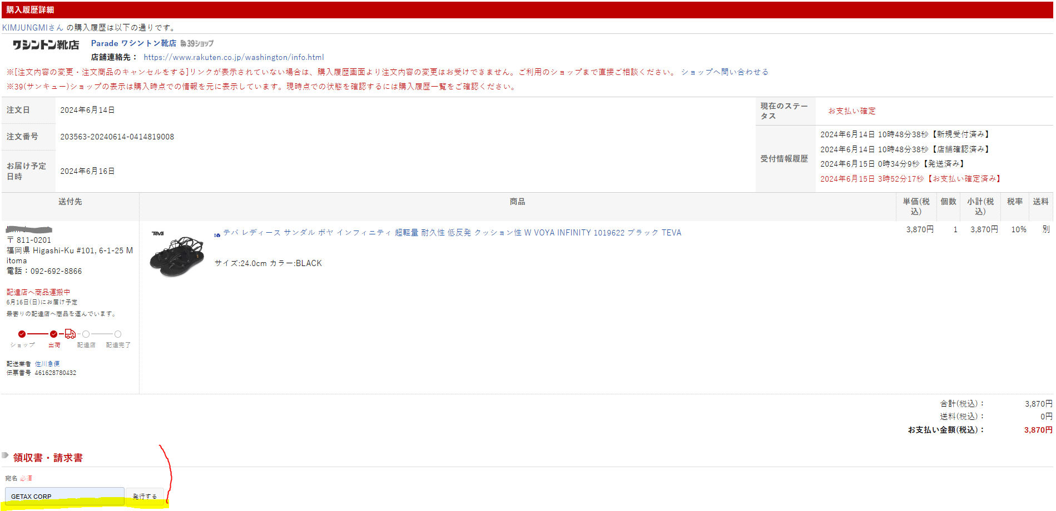The height and width of the screenshot is (511, 1056).
Task: Click the 個数 quantity value 1
Action: (x=955, y=229)
